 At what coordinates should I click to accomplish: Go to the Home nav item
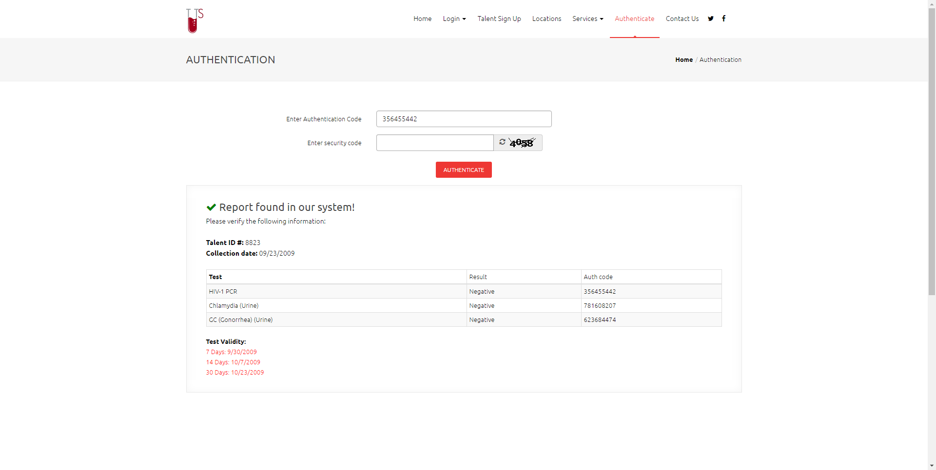pos(423,19)
